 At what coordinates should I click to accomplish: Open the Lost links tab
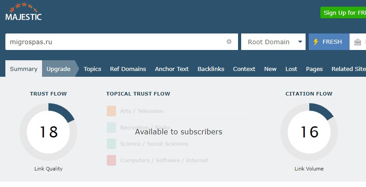[x=291, y=69]
